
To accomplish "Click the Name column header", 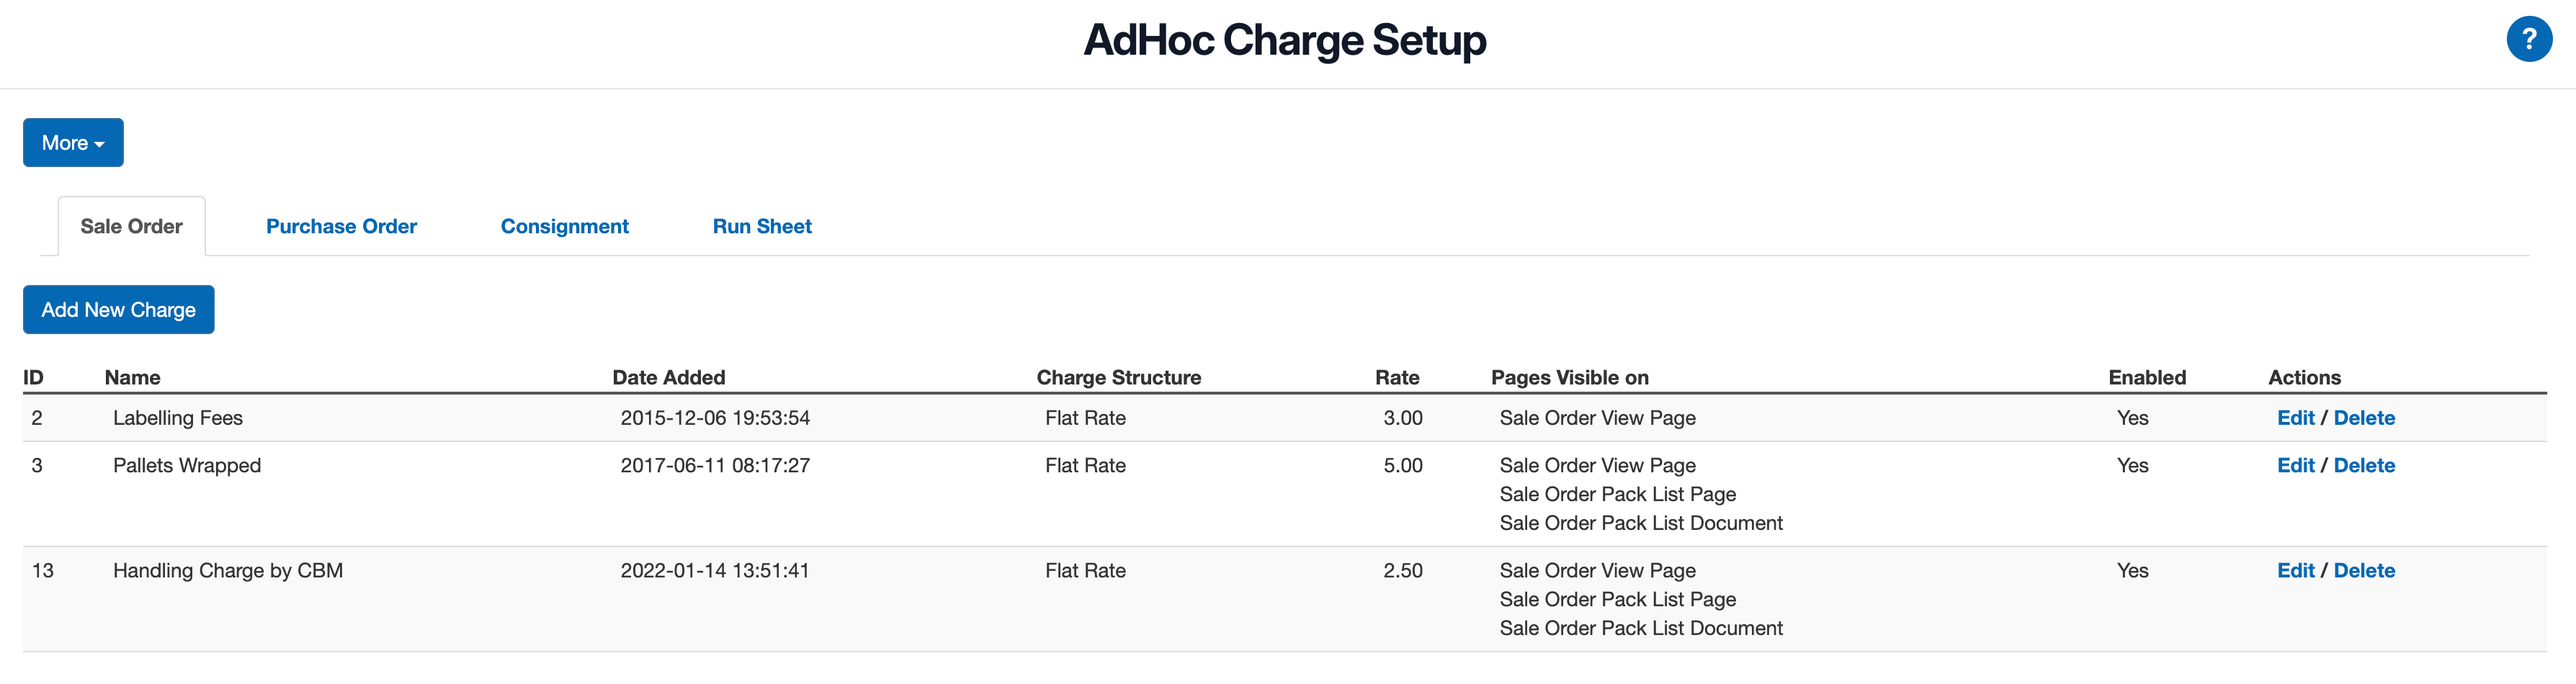I will (132, 377).
